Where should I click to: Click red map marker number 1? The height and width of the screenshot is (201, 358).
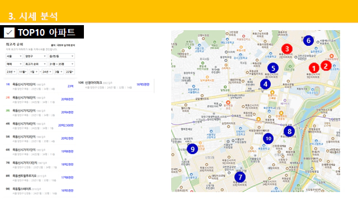tap(314, 68)
